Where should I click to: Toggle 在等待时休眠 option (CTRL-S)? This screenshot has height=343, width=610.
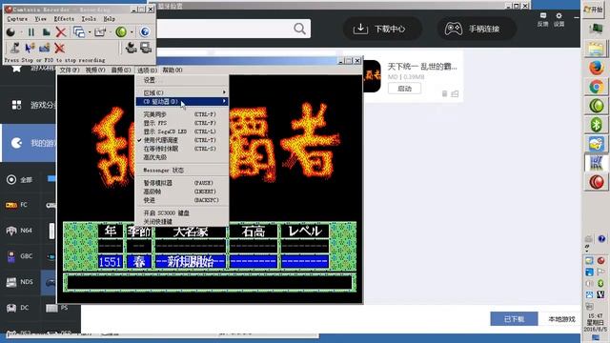(x=182, y=149)
